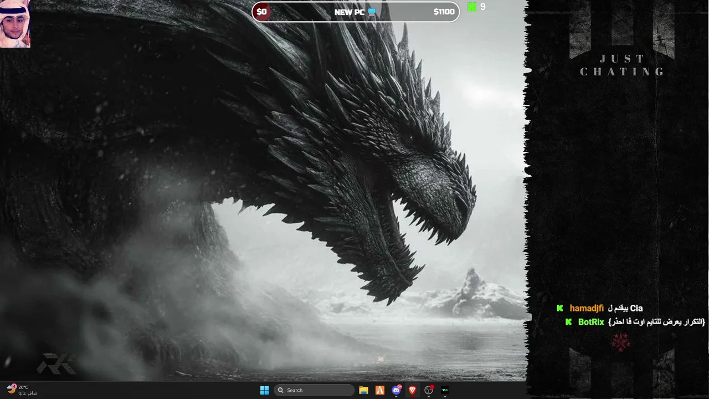709x399 pixels.
Task: Click the taskbar Search box
Action: [314, 390]
